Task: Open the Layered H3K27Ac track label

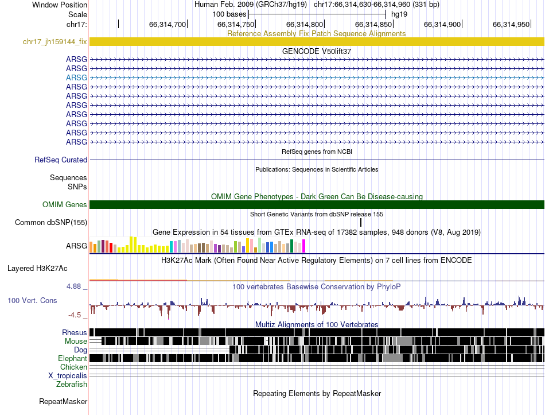Action: [37, 268]
